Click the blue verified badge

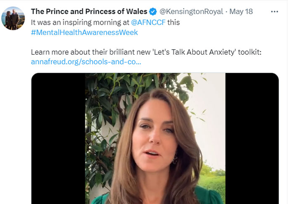click(154, 11)
